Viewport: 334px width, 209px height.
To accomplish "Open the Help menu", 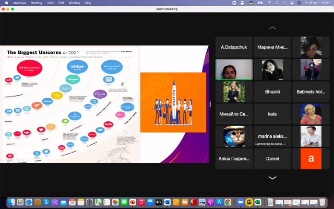I will pos(88,3).
